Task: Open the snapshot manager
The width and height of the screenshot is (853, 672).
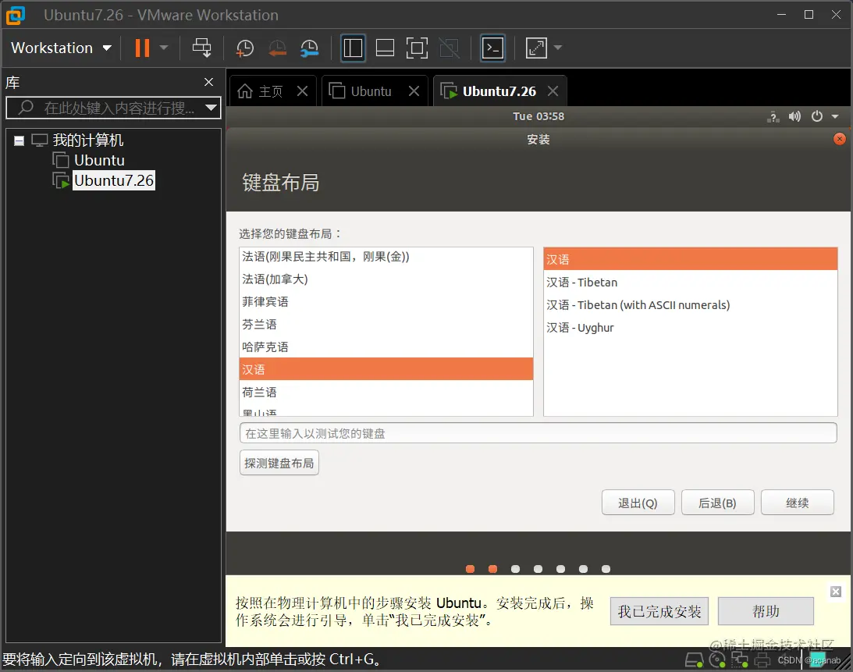Action: tap(310, 48)
